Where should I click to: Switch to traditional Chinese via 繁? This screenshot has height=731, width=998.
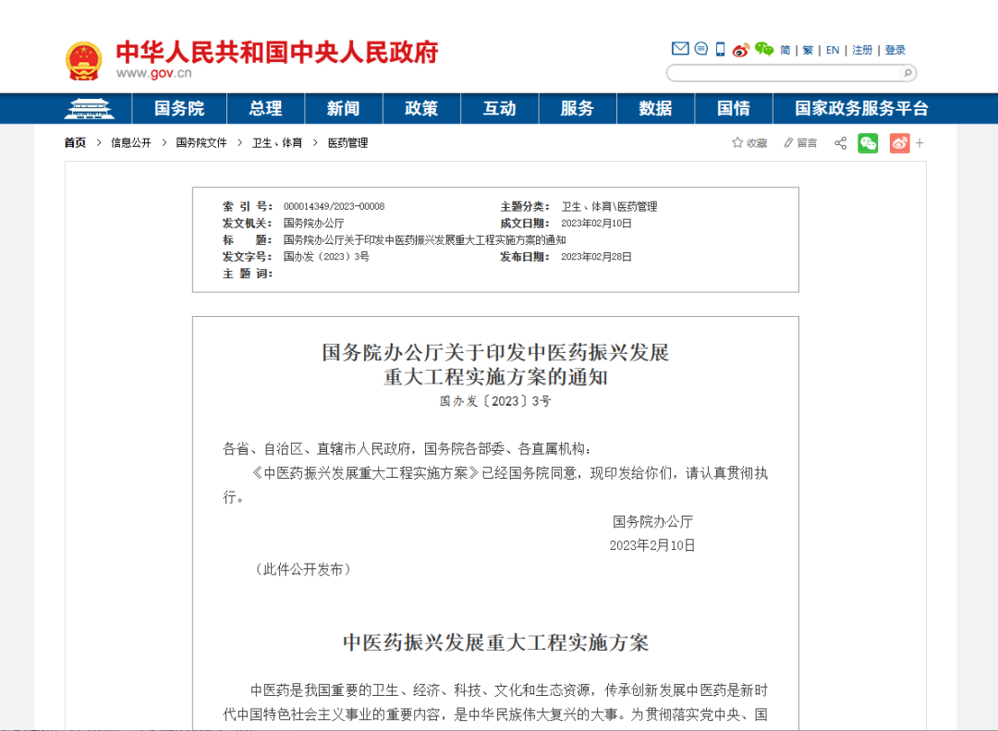click(x=808, y=50)
